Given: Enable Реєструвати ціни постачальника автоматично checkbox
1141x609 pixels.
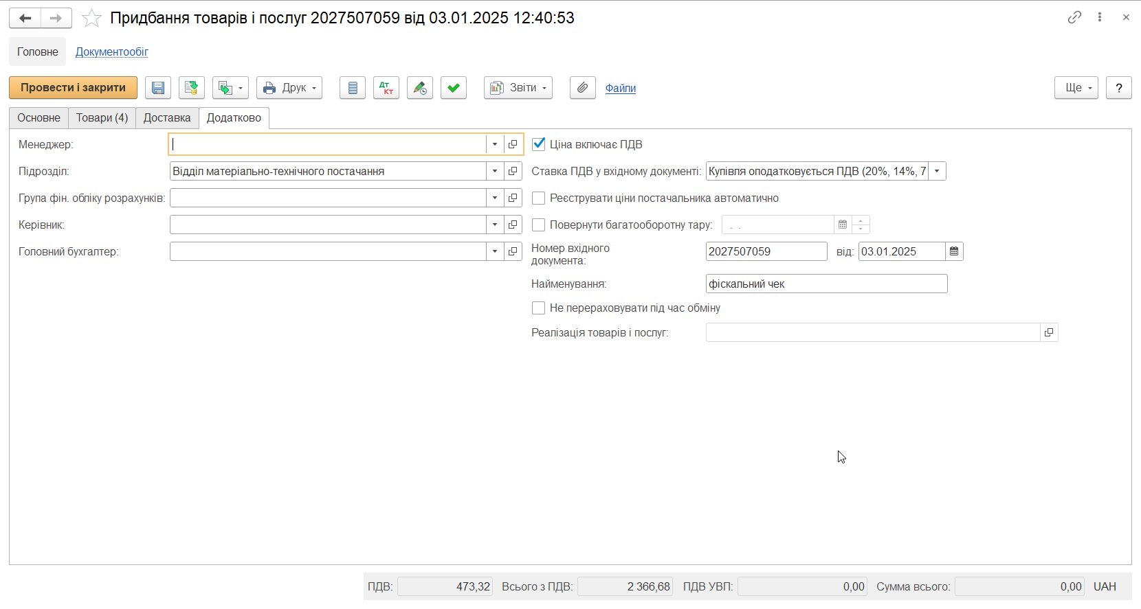Looking at the screenshot, I should click(x=539, y=198).
